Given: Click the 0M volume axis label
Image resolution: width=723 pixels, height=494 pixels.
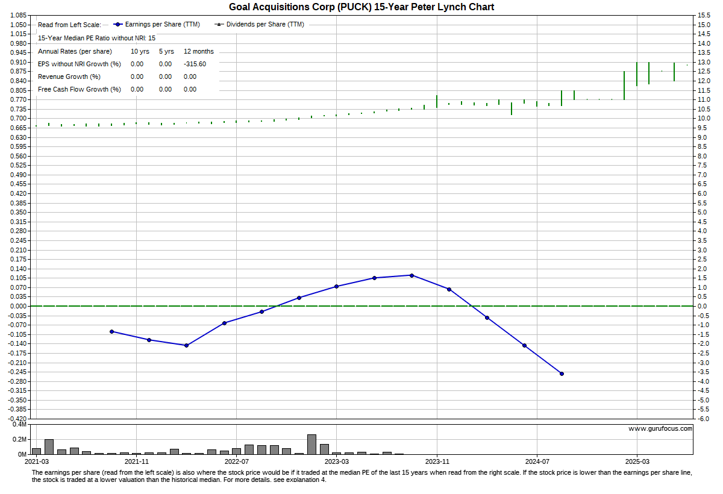Looking at the screenshot, I should pos(22,454).
